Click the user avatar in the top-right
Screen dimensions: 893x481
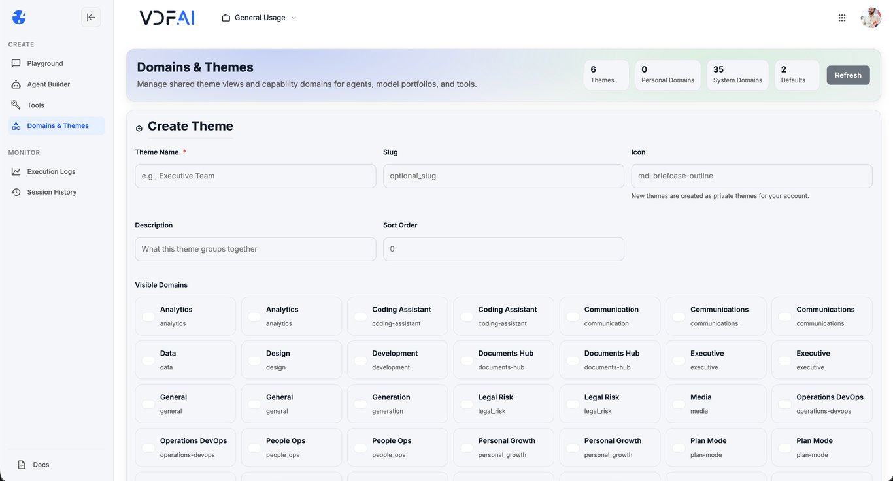click(871, 18)
